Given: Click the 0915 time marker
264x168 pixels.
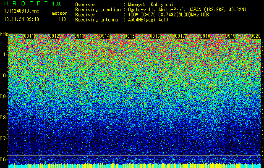Looking at the screenshot, I should click(x=130, y=36).
